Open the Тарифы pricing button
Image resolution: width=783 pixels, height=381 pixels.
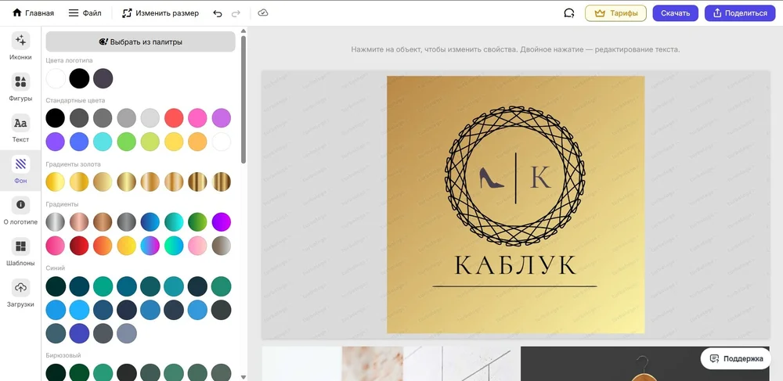pos(615,13)
